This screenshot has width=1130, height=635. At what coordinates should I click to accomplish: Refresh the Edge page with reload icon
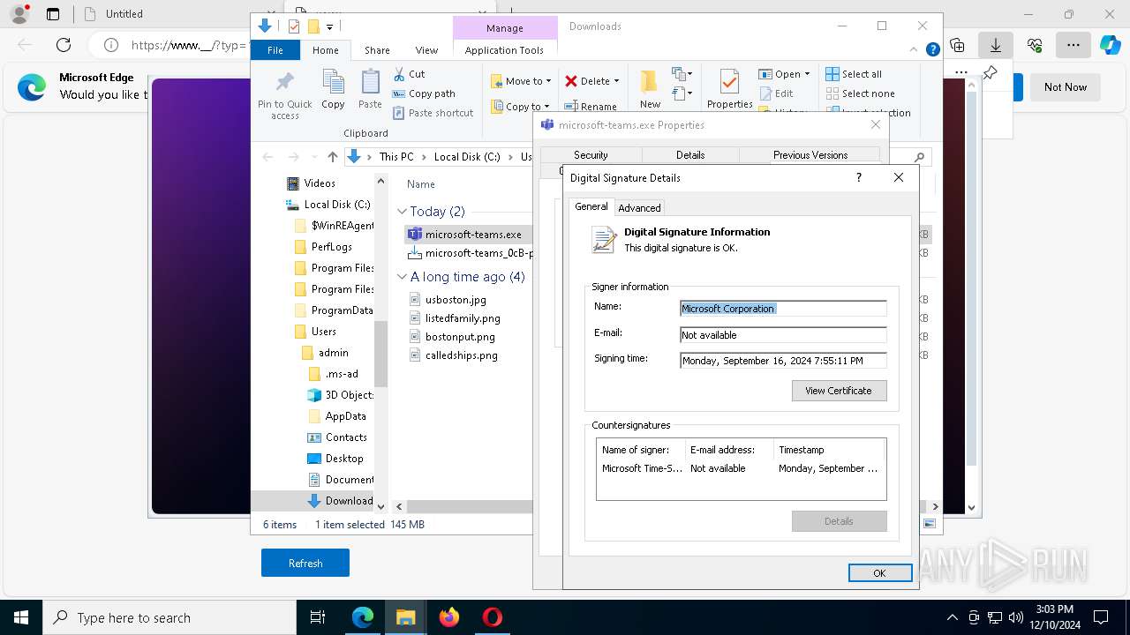pyautogui.click(x=64, y=45)
